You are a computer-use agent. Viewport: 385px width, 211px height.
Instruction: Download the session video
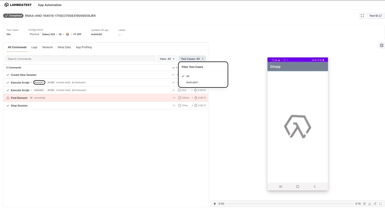[x=370, y=204]
